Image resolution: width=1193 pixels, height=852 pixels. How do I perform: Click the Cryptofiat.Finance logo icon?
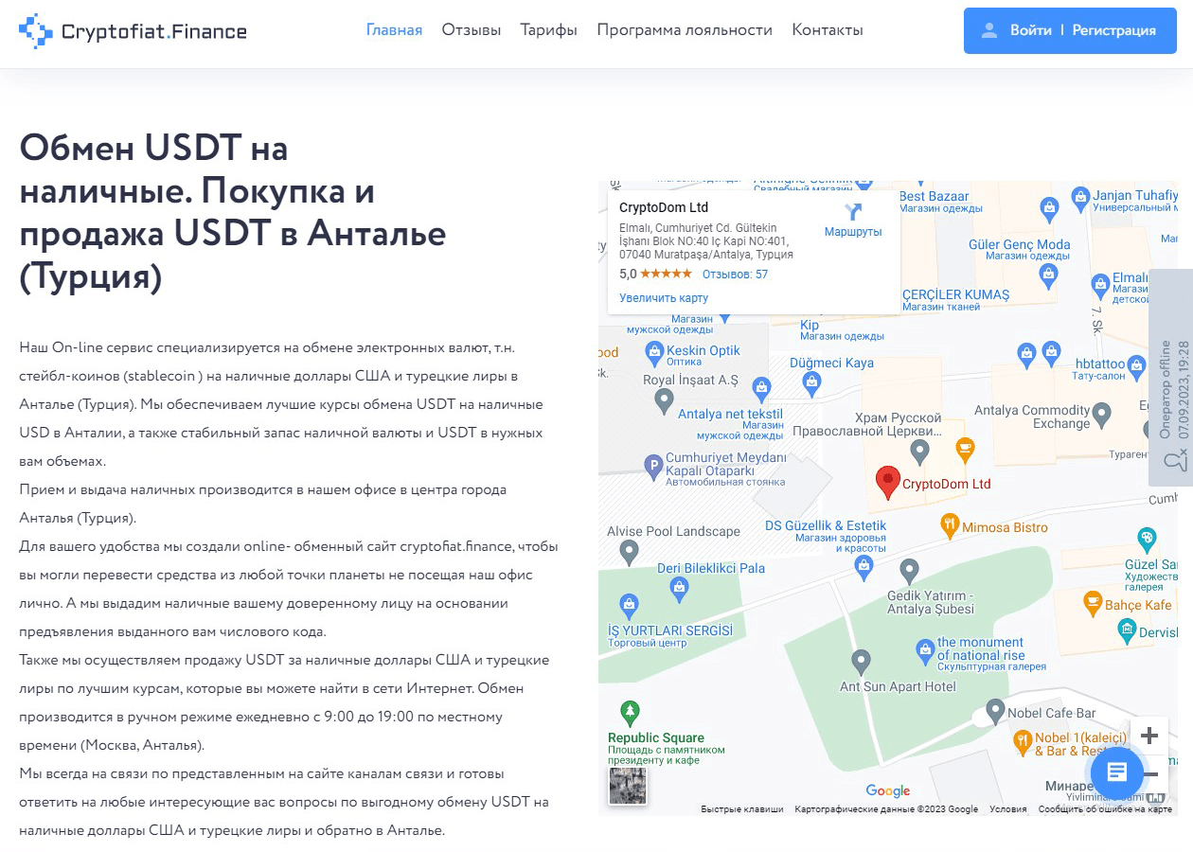click(36, 31)
